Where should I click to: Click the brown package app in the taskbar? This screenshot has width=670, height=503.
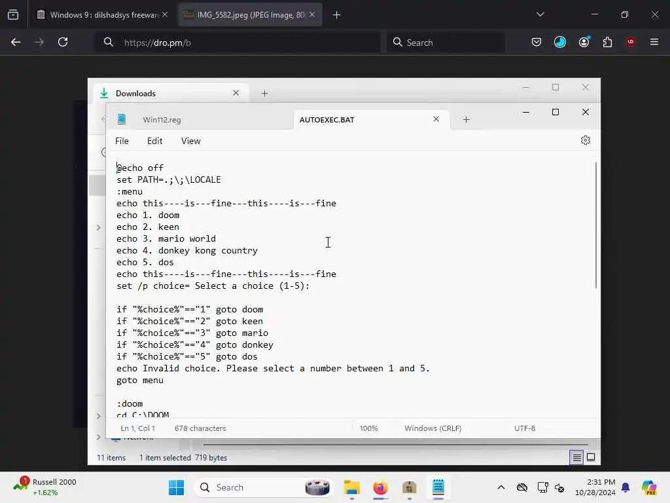410,487
